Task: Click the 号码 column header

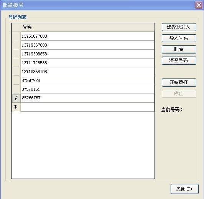Action: pos(87,27)
